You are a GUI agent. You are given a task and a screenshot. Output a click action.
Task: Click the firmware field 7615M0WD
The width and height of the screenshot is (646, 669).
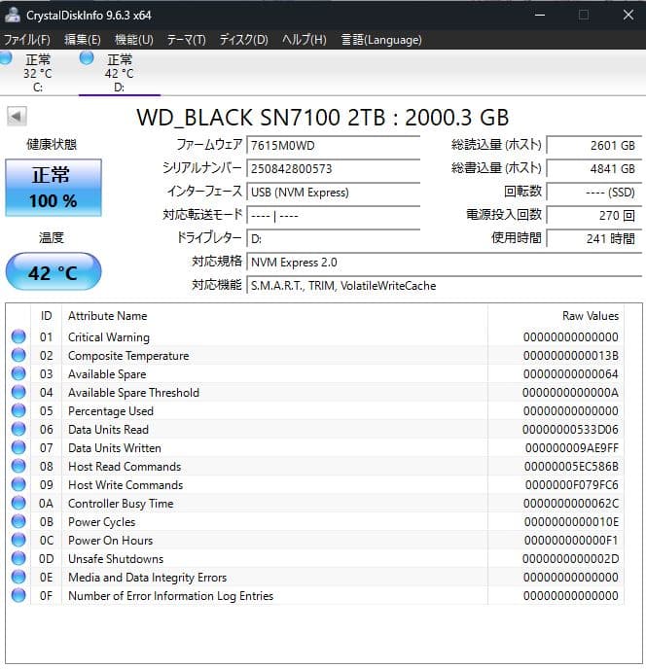(333, 146)
